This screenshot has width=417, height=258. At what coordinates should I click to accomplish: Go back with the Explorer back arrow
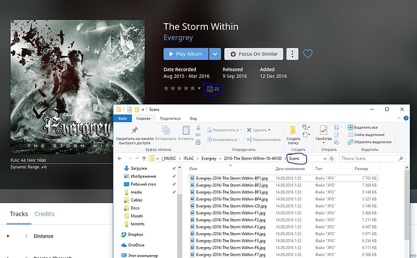120,158
